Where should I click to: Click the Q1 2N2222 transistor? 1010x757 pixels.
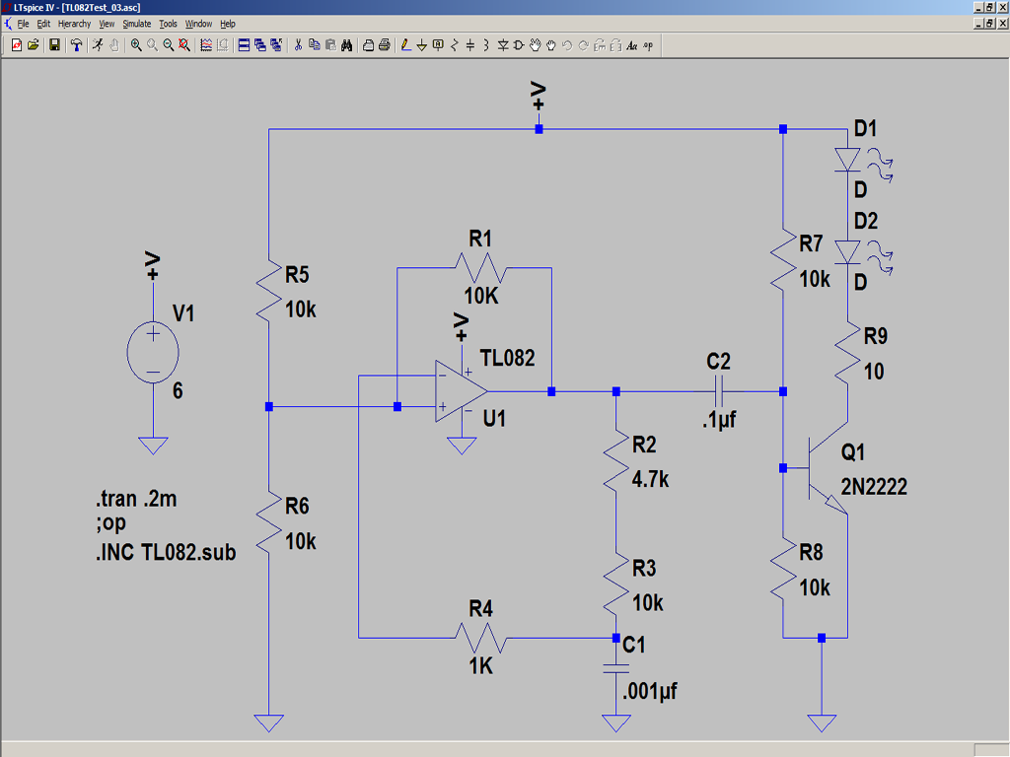(829, 468)
